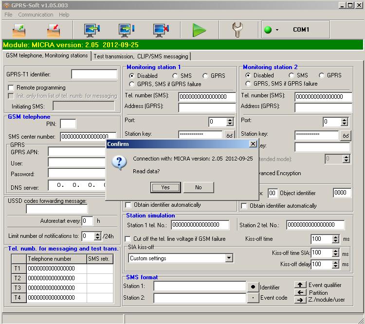Click the Object identifier 0000 field
Viewport: 365px width, 324px height.
tap(342, 193)
